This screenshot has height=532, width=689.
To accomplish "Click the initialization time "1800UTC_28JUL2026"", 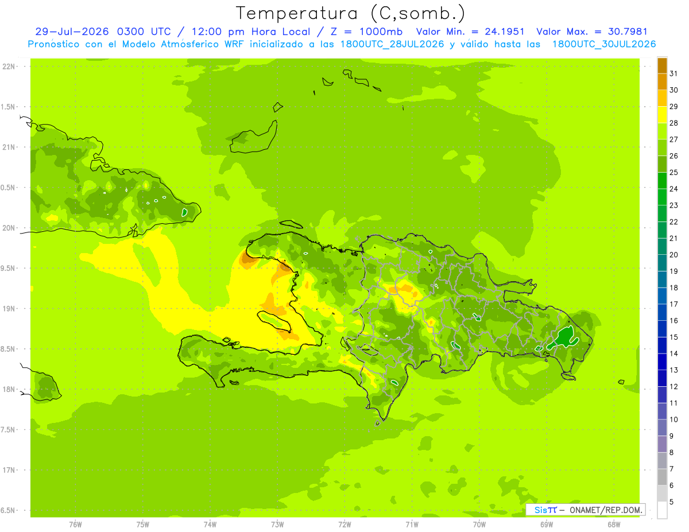I will [392, 44].
